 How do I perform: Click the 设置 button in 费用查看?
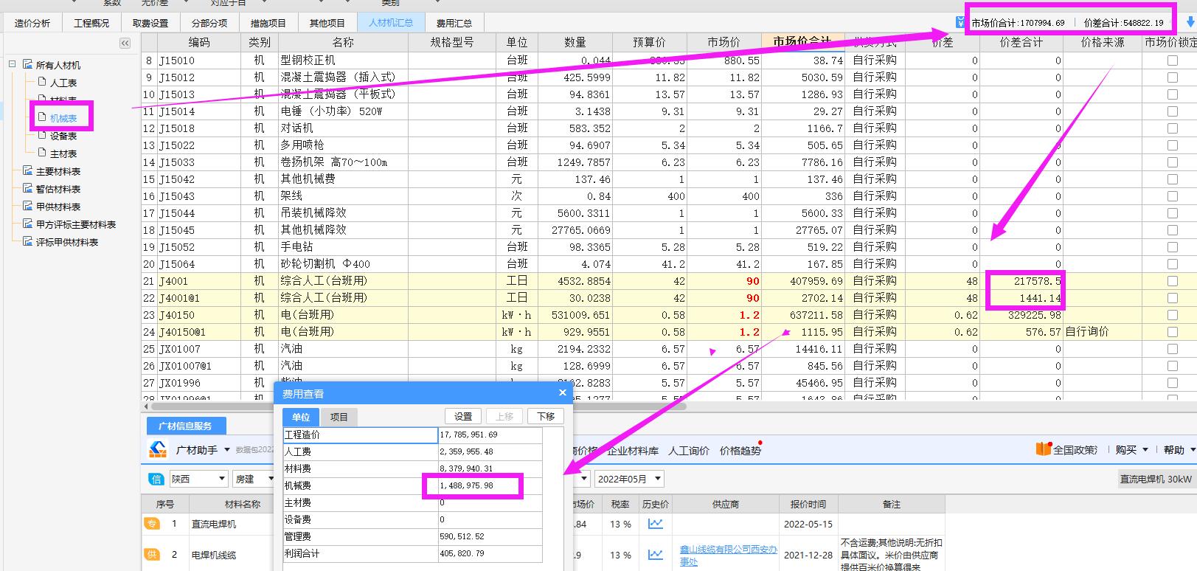pos(463,416)
